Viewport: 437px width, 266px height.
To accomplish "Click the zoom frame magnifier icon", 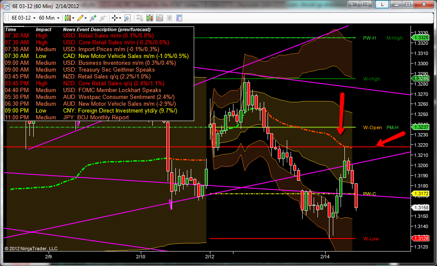I will [x=127, y=18].
